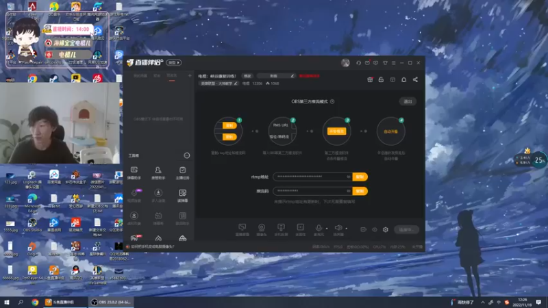This screenshot has width=548, height=308.
Task: Click 退出 button to exit OBS mode
Action: click(x=408, y=101)
